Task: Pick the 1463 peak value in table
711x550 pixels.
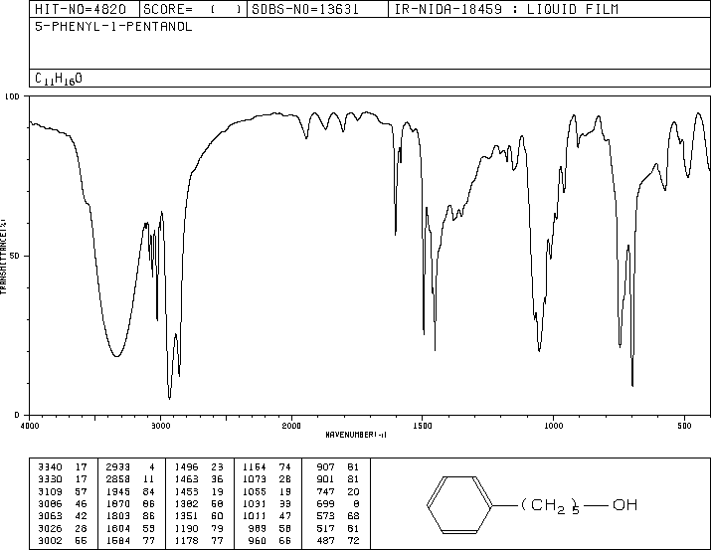Action: tap(186, 478)
